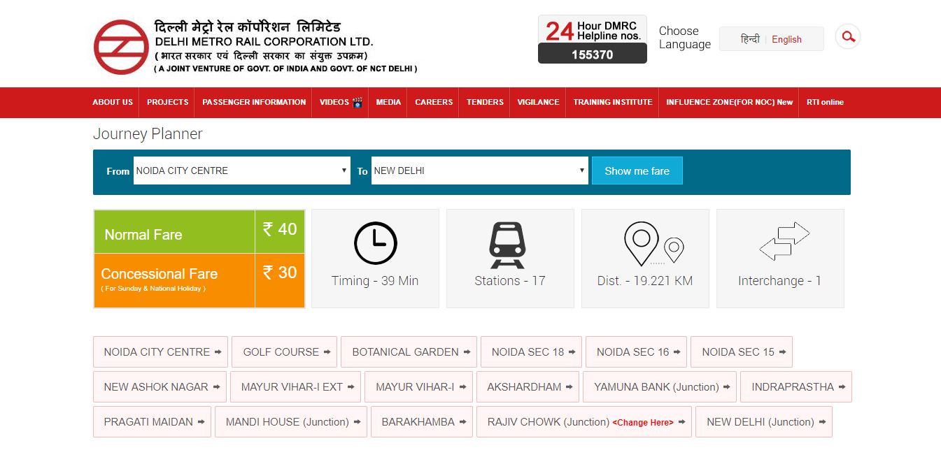Click the RTI online link

[825, 102]
